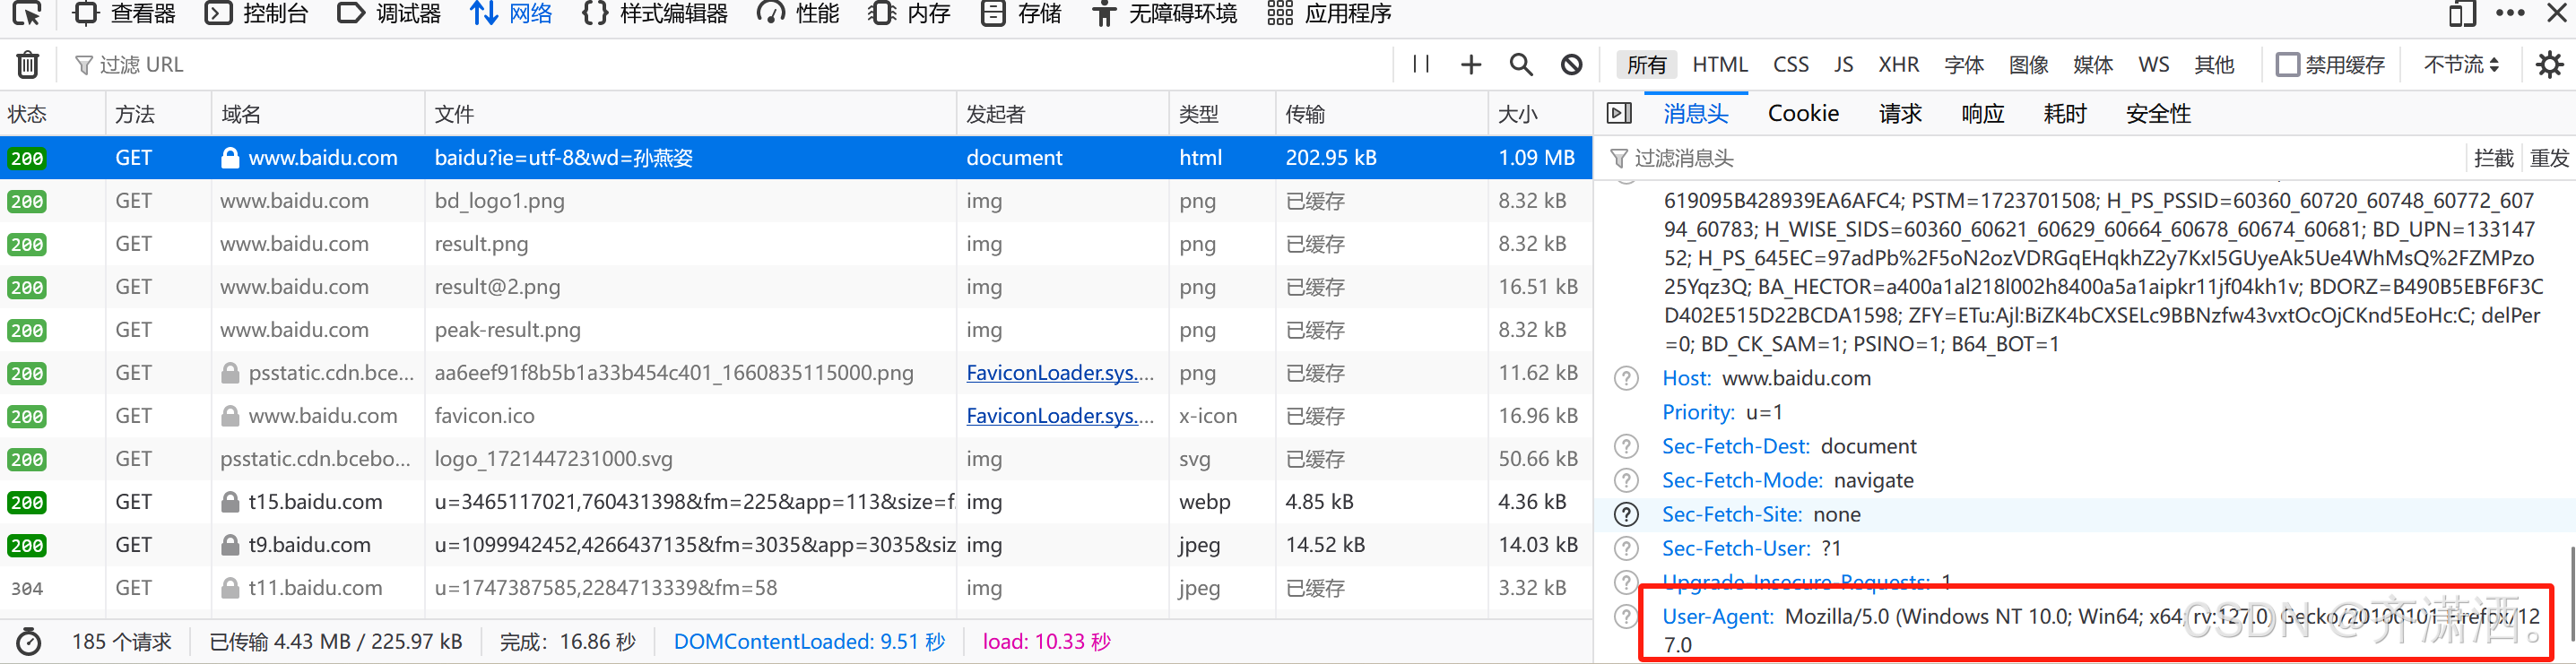2576x664 pixels.
Task: Click the element picker icon
Action: [27, 13]
